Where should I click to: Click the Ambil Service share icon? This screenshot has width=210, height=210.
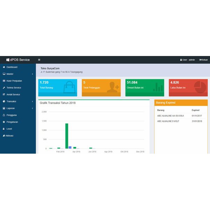click(4, 94)
